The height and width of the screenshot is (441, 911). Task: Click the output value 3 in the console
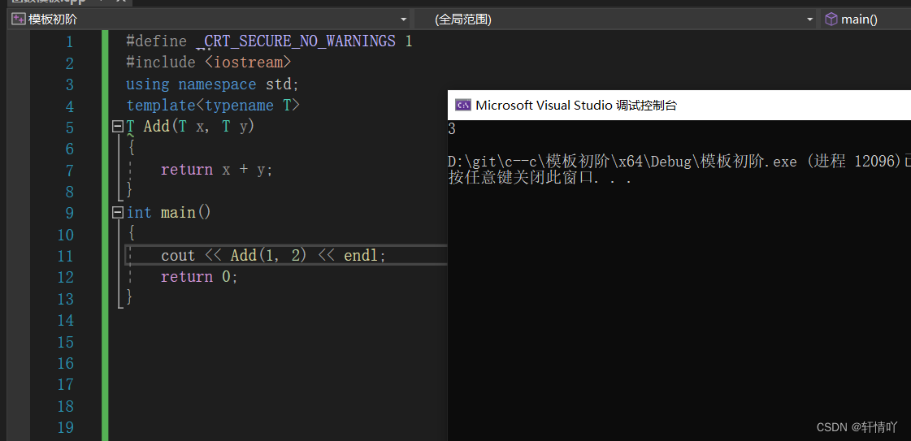pos(452,129)
